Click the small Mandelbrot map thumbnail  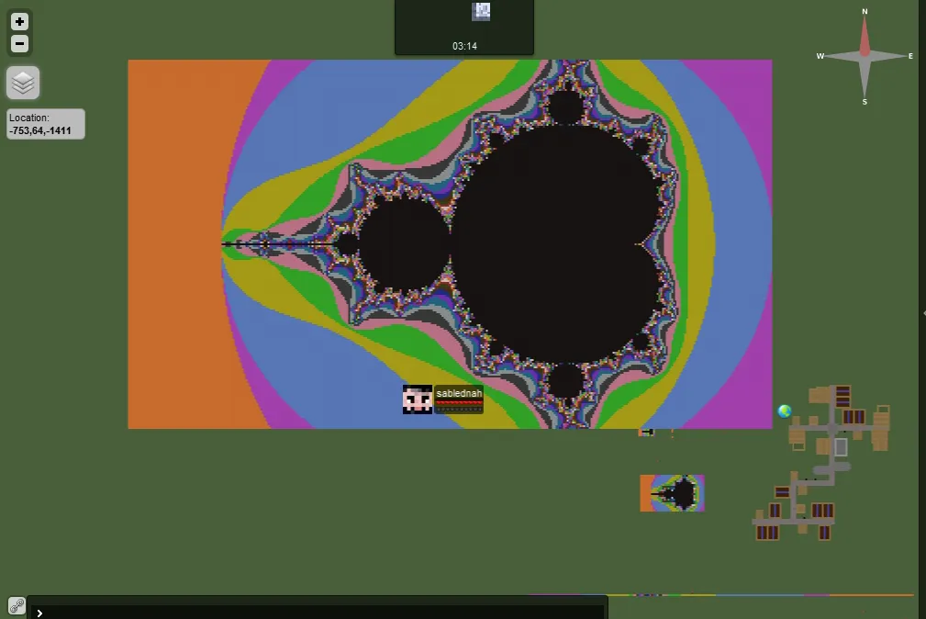click(672, 493)
